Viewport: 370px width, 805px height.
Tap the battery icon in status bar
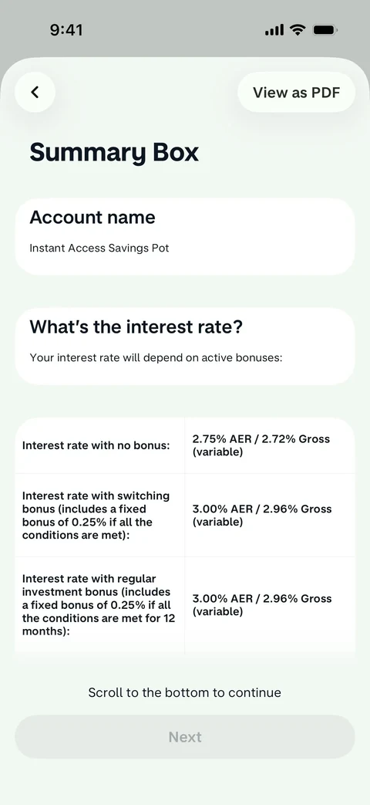(x=325, y=30)
